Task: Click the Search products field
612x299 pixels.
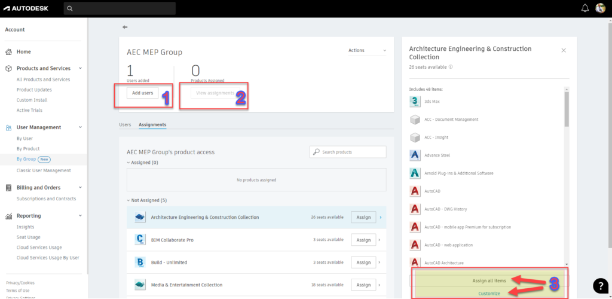Action: 348,152
